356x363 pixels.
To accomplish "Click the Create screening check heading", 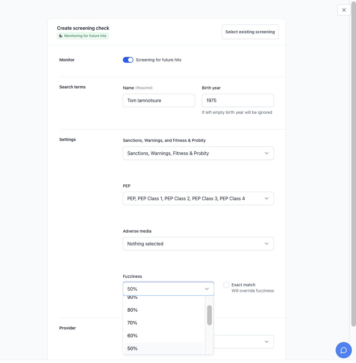I will 83,28.
